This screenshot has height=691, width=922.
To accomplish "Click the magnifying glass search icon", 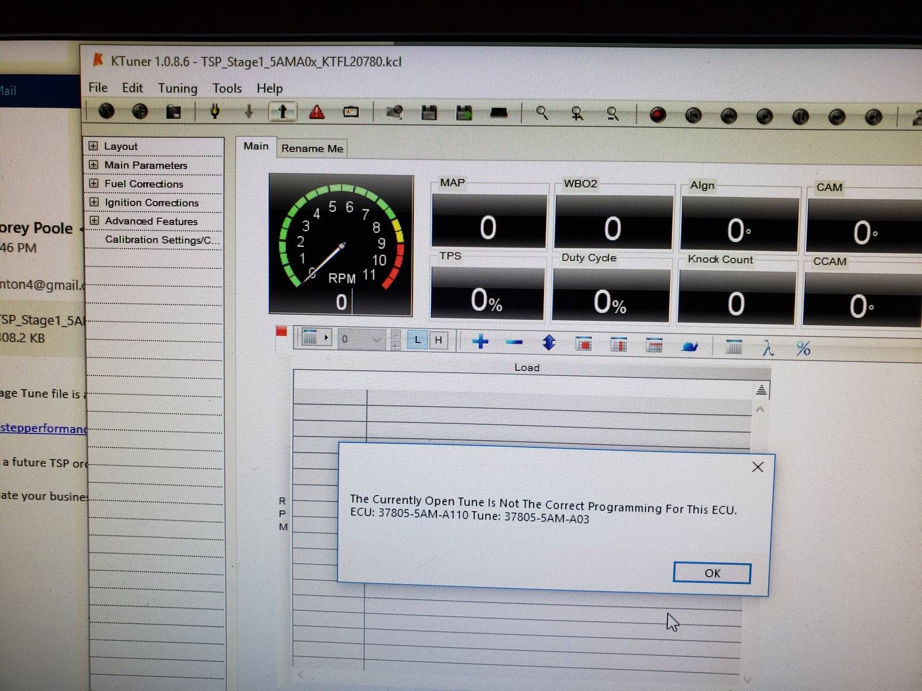I will [542, 113].
